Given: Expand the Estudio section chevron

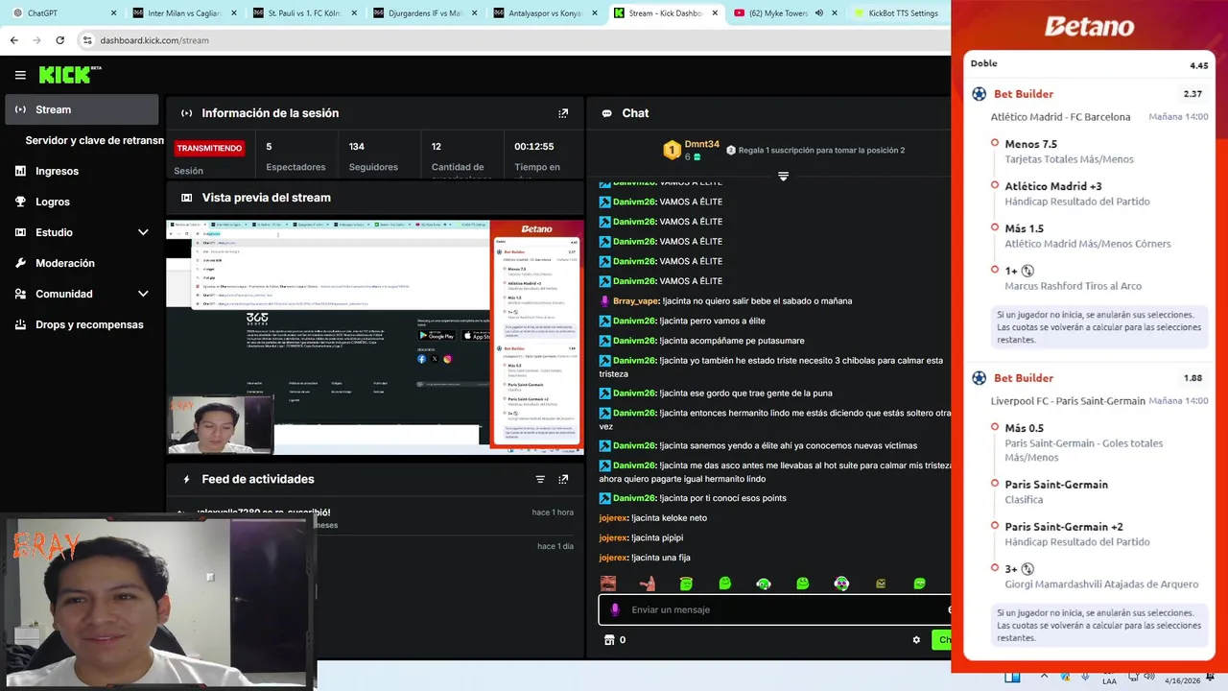Looking at the screenshot, I should click(143, 232).
